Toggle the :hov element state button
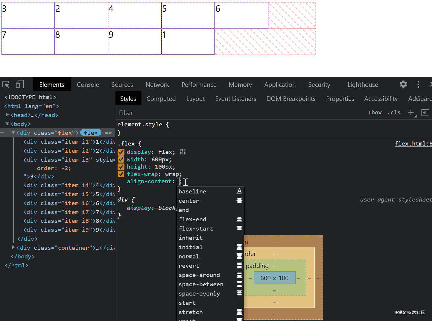Viewport: 432px width, 321px height. click(x=375, y=113)
